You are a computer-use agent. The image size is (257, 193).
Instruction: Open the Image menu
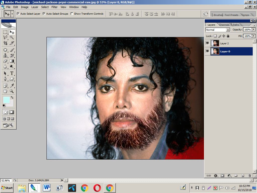click(x=25, y=7)
